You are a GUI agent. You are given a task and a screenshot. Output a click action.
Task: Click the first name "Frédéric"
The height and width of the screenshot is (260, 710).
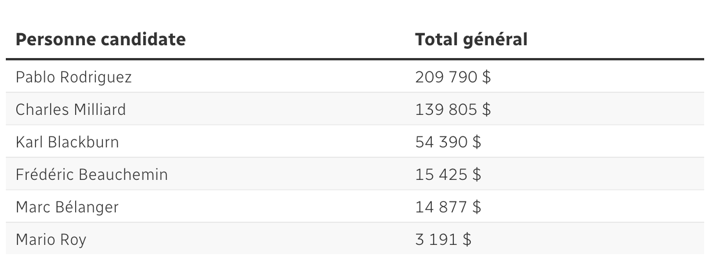pyautogui.click(x=42, y=175)
